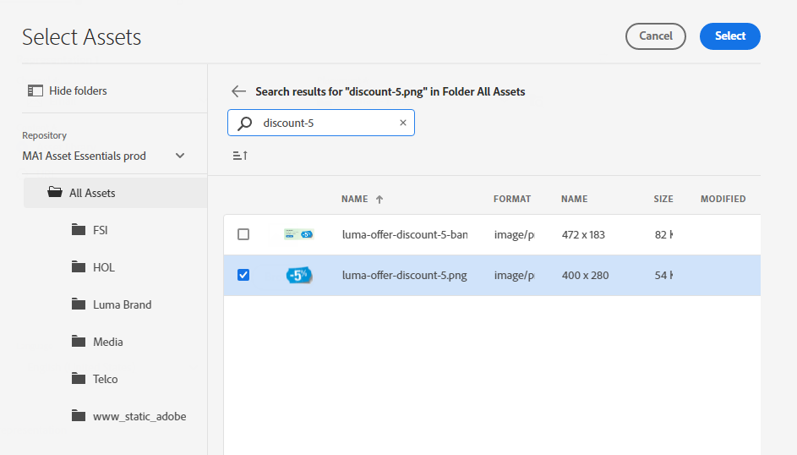The height and width of the screenshot is (455, 797).
Task: Click the HOL folder icon
Action: pos(79,267)
